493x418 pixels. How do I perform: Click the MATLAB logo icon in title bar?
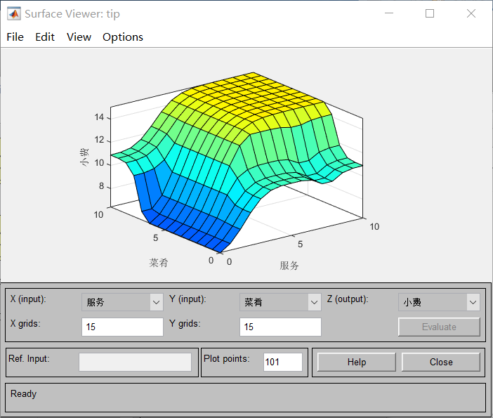pyautogui.click(x=13, y=13)
